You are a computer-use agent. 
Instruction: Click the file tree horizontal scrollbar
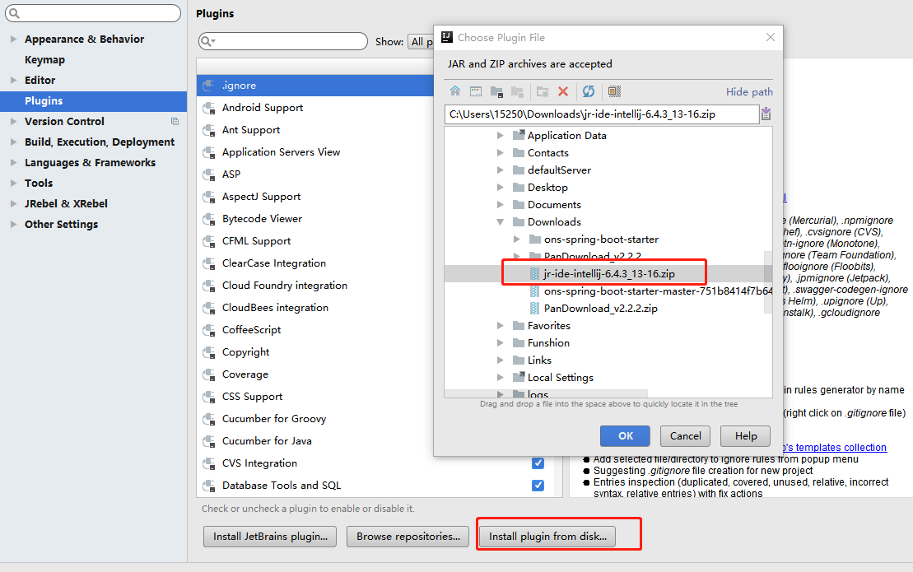pyautogui.click(x=546, y=393)
